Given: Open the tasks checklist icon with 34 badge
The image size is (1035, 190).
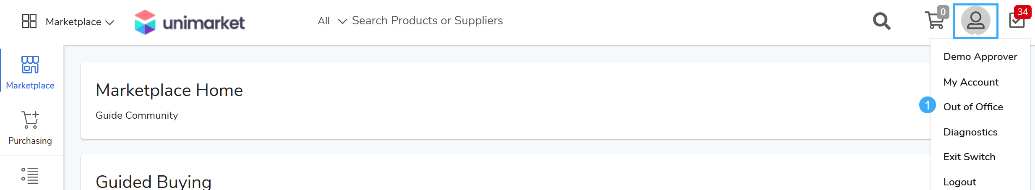Looking at the screenshot, I should 1016,21.
